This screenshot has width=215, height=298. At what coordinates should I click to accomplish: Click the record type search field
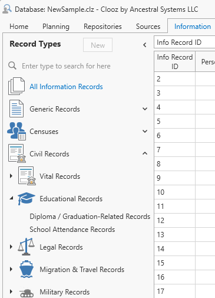tap(66, 66)
